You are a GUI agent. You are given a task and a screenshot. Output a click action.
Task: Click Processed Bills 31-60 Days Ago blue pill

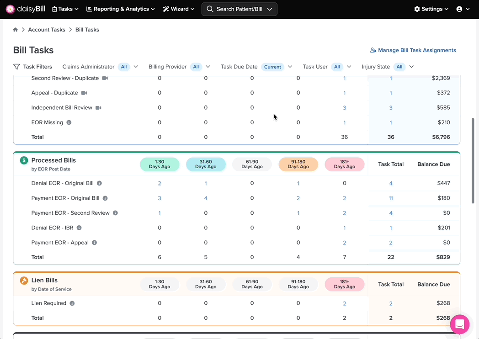pos(206,164)
